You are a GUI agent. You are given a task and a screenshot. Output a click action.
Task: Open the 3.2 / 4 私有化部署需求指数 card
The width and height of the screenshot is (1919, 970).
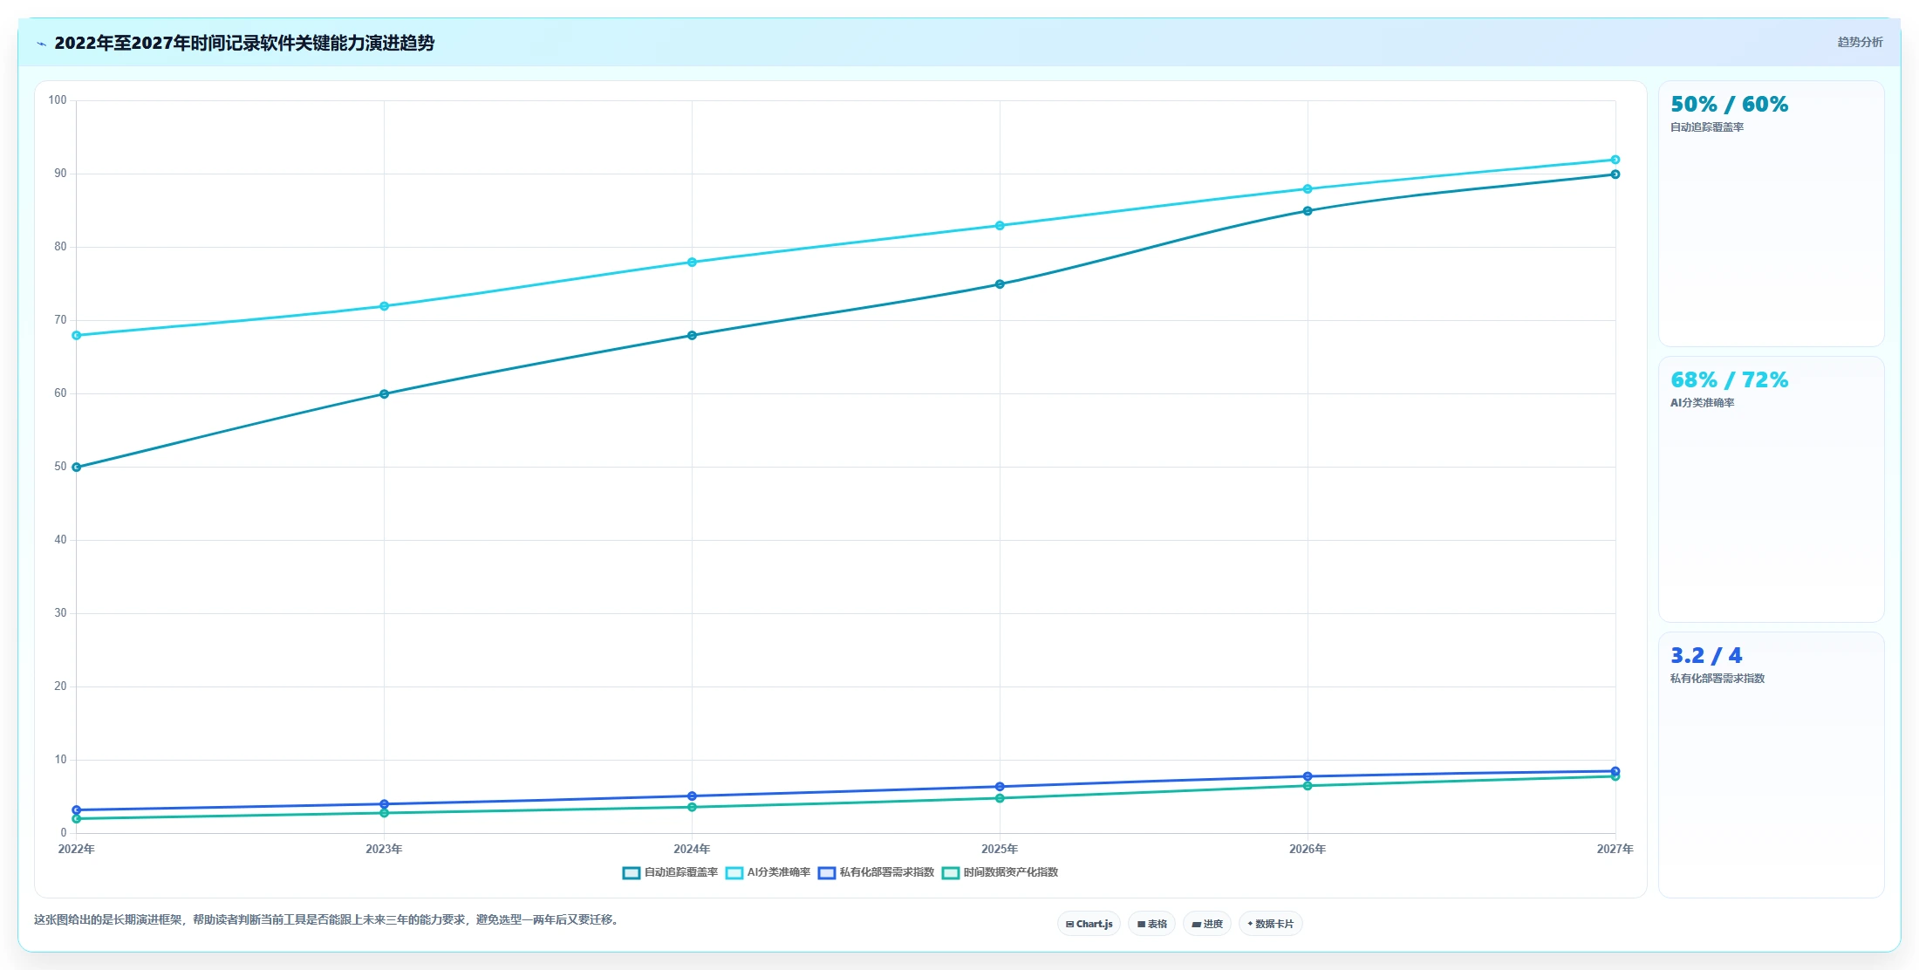coord(1771,765)
